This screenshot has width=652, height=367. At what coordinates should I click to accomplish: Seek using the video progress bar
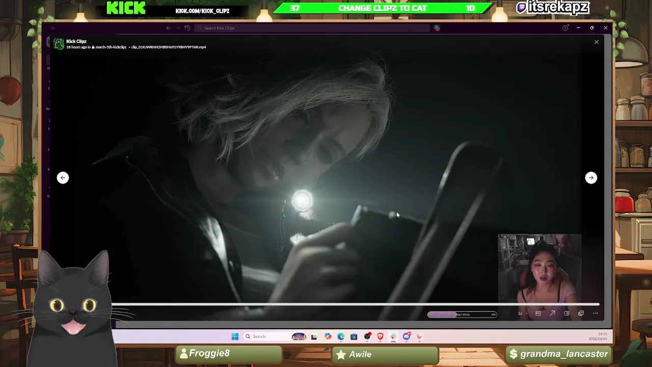[356, 305]
